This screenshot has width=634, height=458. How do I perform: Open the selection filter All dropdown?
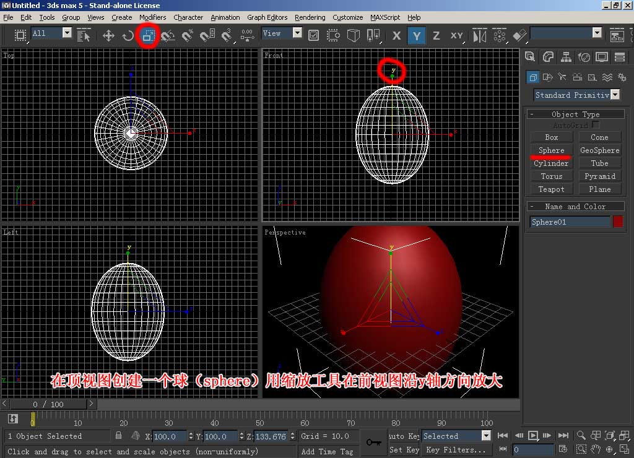coord(52,33)
